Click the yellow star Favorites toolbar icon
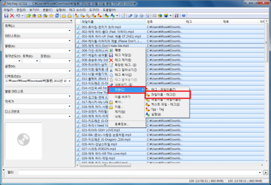Image resolution: width=271 pixels, height=185 pixels. pyautogui.click(x=51, y=16)
